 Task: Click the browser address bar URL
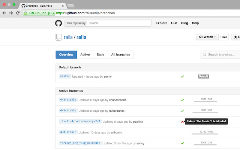point(85,13)
